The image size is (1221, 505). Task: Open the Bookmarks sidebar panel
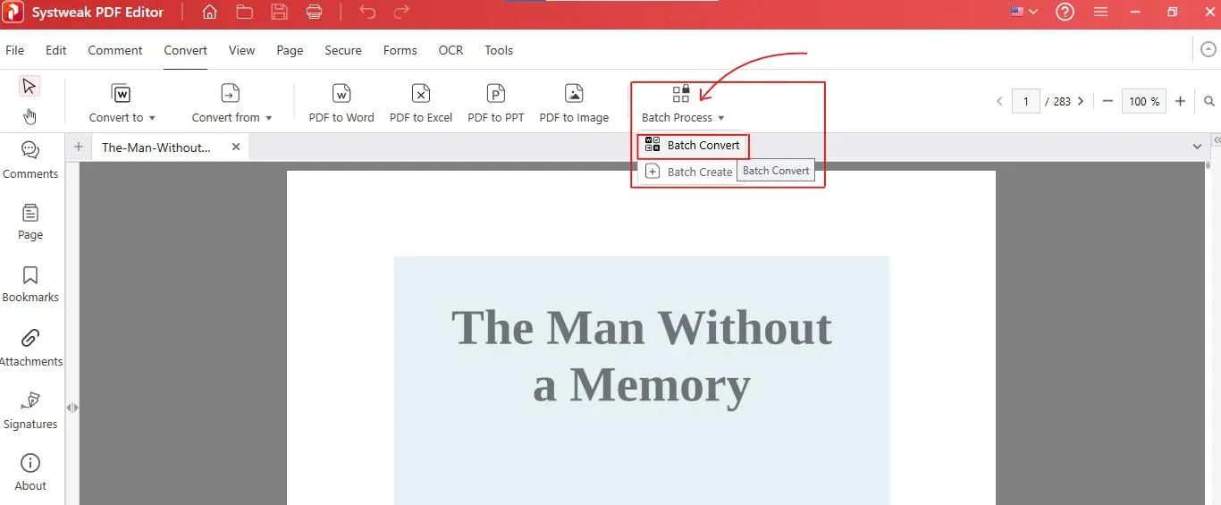coord(30,283)
